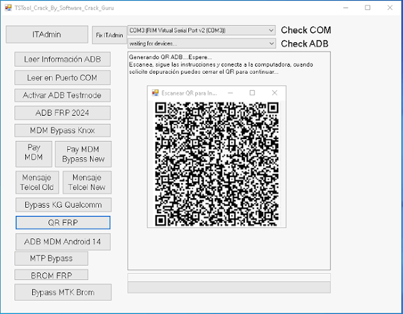Minimize the TSTool main window

346,8
